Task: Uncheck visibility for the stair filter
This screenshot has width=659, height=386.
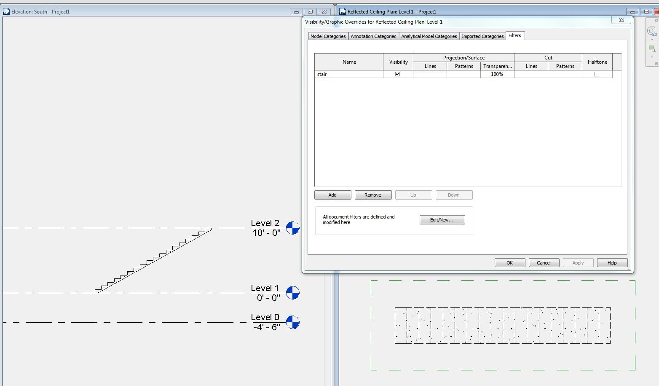Action: pos(397,74)
